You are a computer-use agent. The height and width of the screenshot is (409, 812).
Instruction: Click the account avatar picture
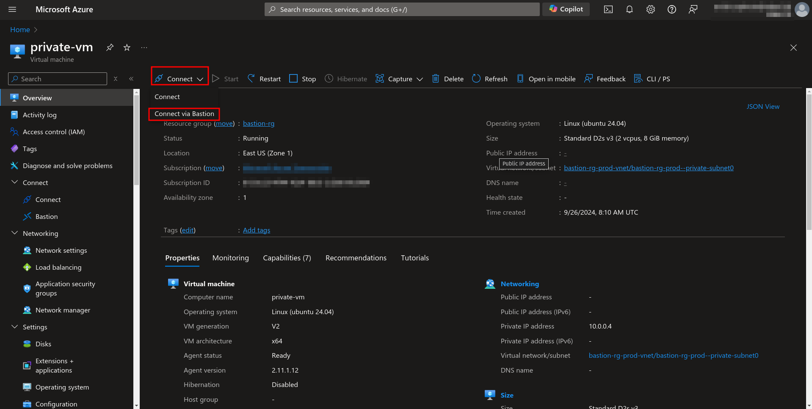801,9
